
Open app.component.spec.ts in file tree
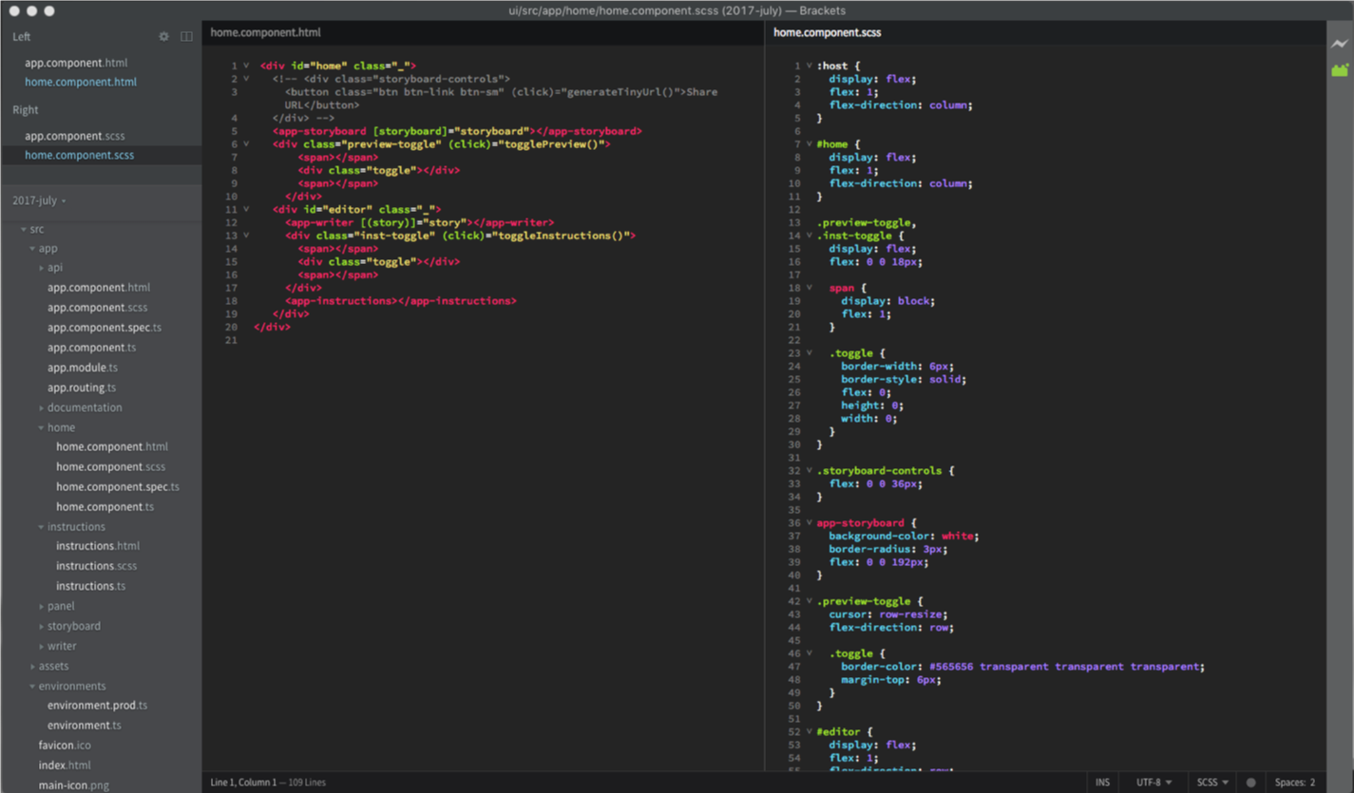(105, 328)
